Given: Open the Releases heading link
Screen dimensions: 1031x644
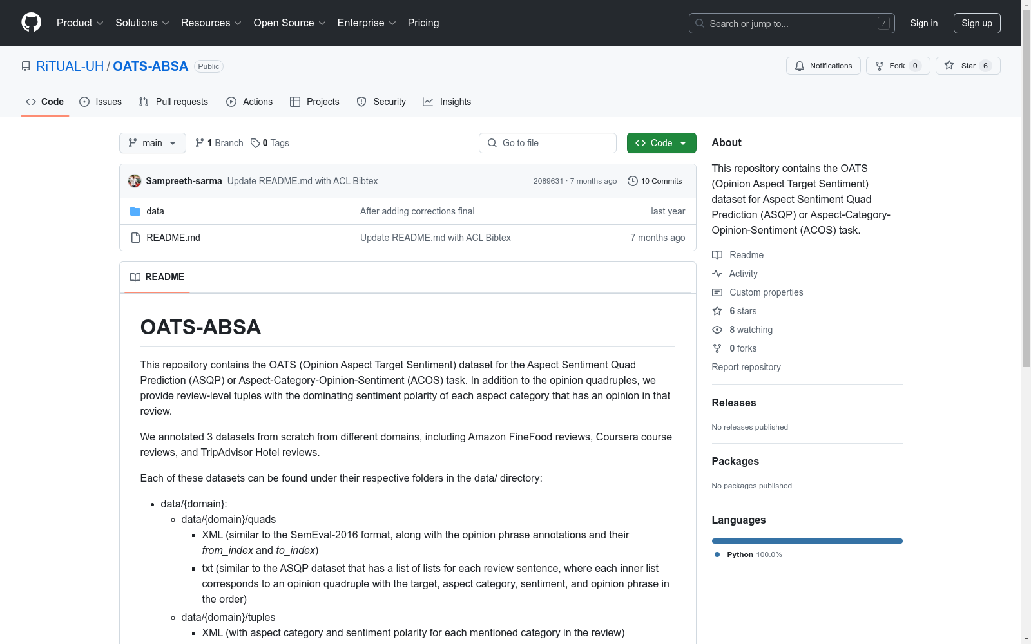Looking at the screenshot, I should [734, 402].
